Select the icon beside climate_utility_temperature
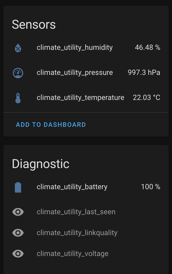 point(18,98)
